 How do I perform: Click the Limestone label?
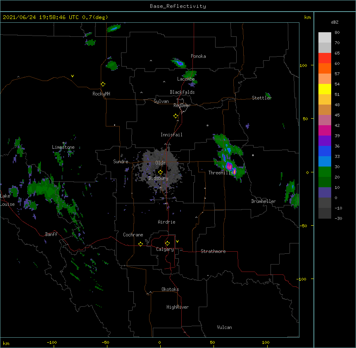point(63,147)
